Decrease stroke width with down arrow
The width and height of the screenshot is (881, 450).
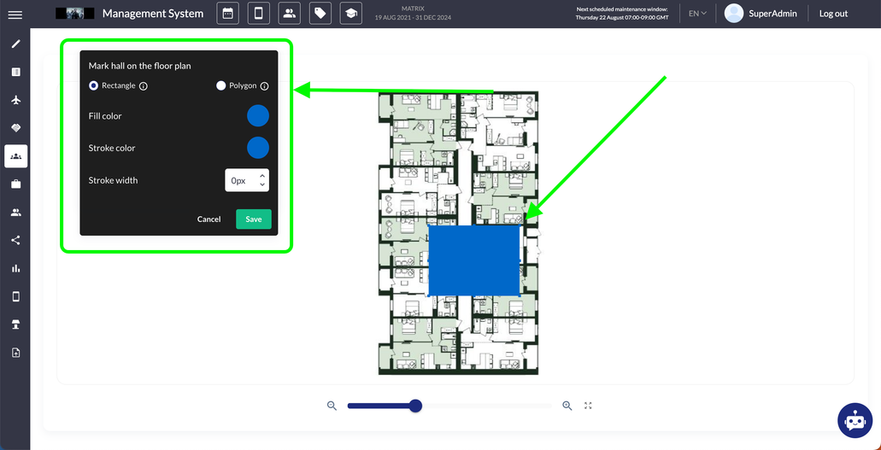click(x=261, y=184)
